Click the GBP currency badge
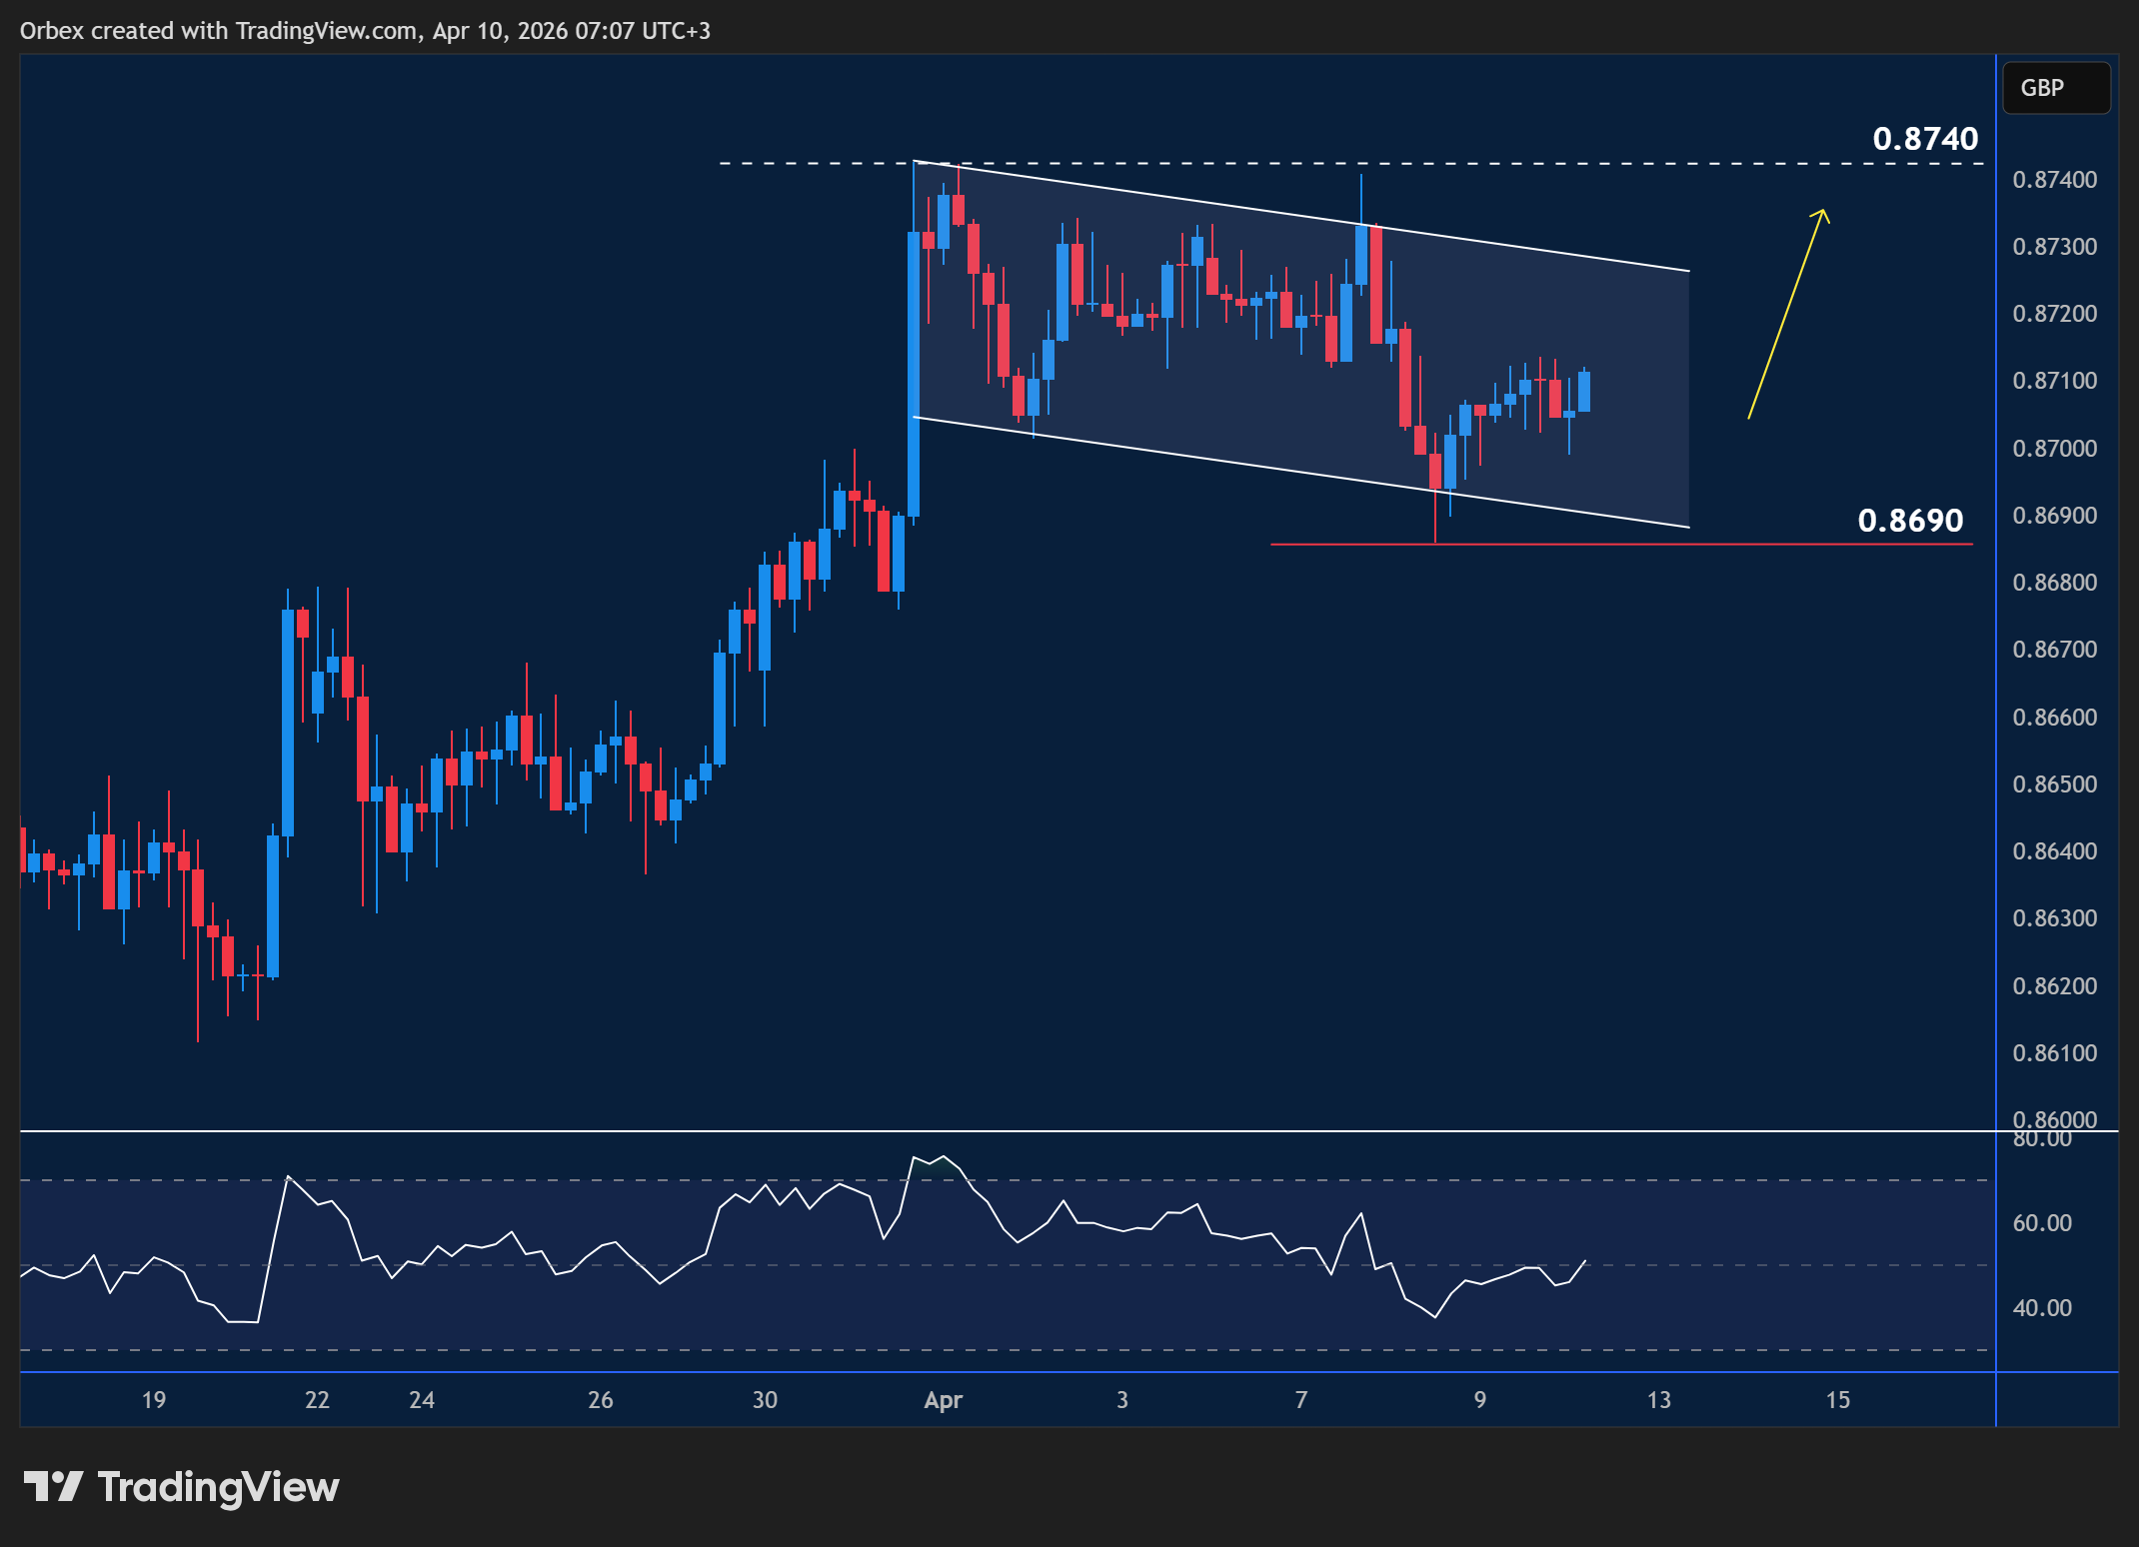 (x=2056, y=87)
